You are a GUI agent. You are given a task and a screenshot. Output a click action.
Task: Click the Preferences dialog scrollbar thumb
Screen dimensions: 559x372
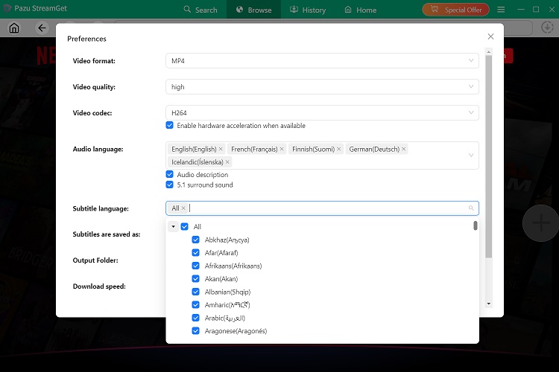click(489, 157)
